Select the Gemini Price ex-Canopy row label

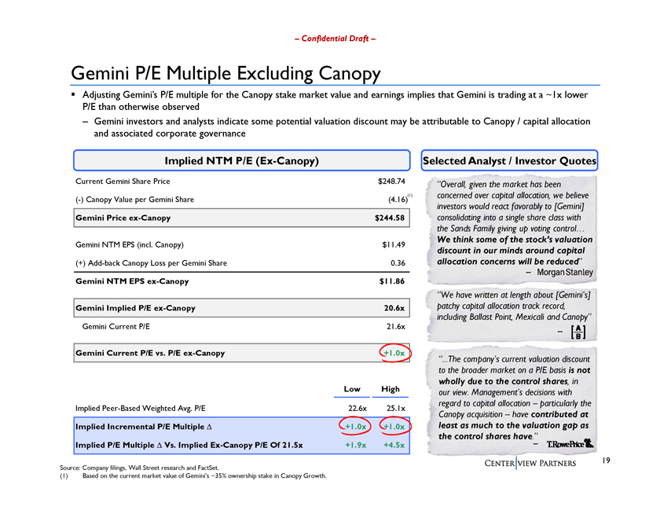click(123, 218)
